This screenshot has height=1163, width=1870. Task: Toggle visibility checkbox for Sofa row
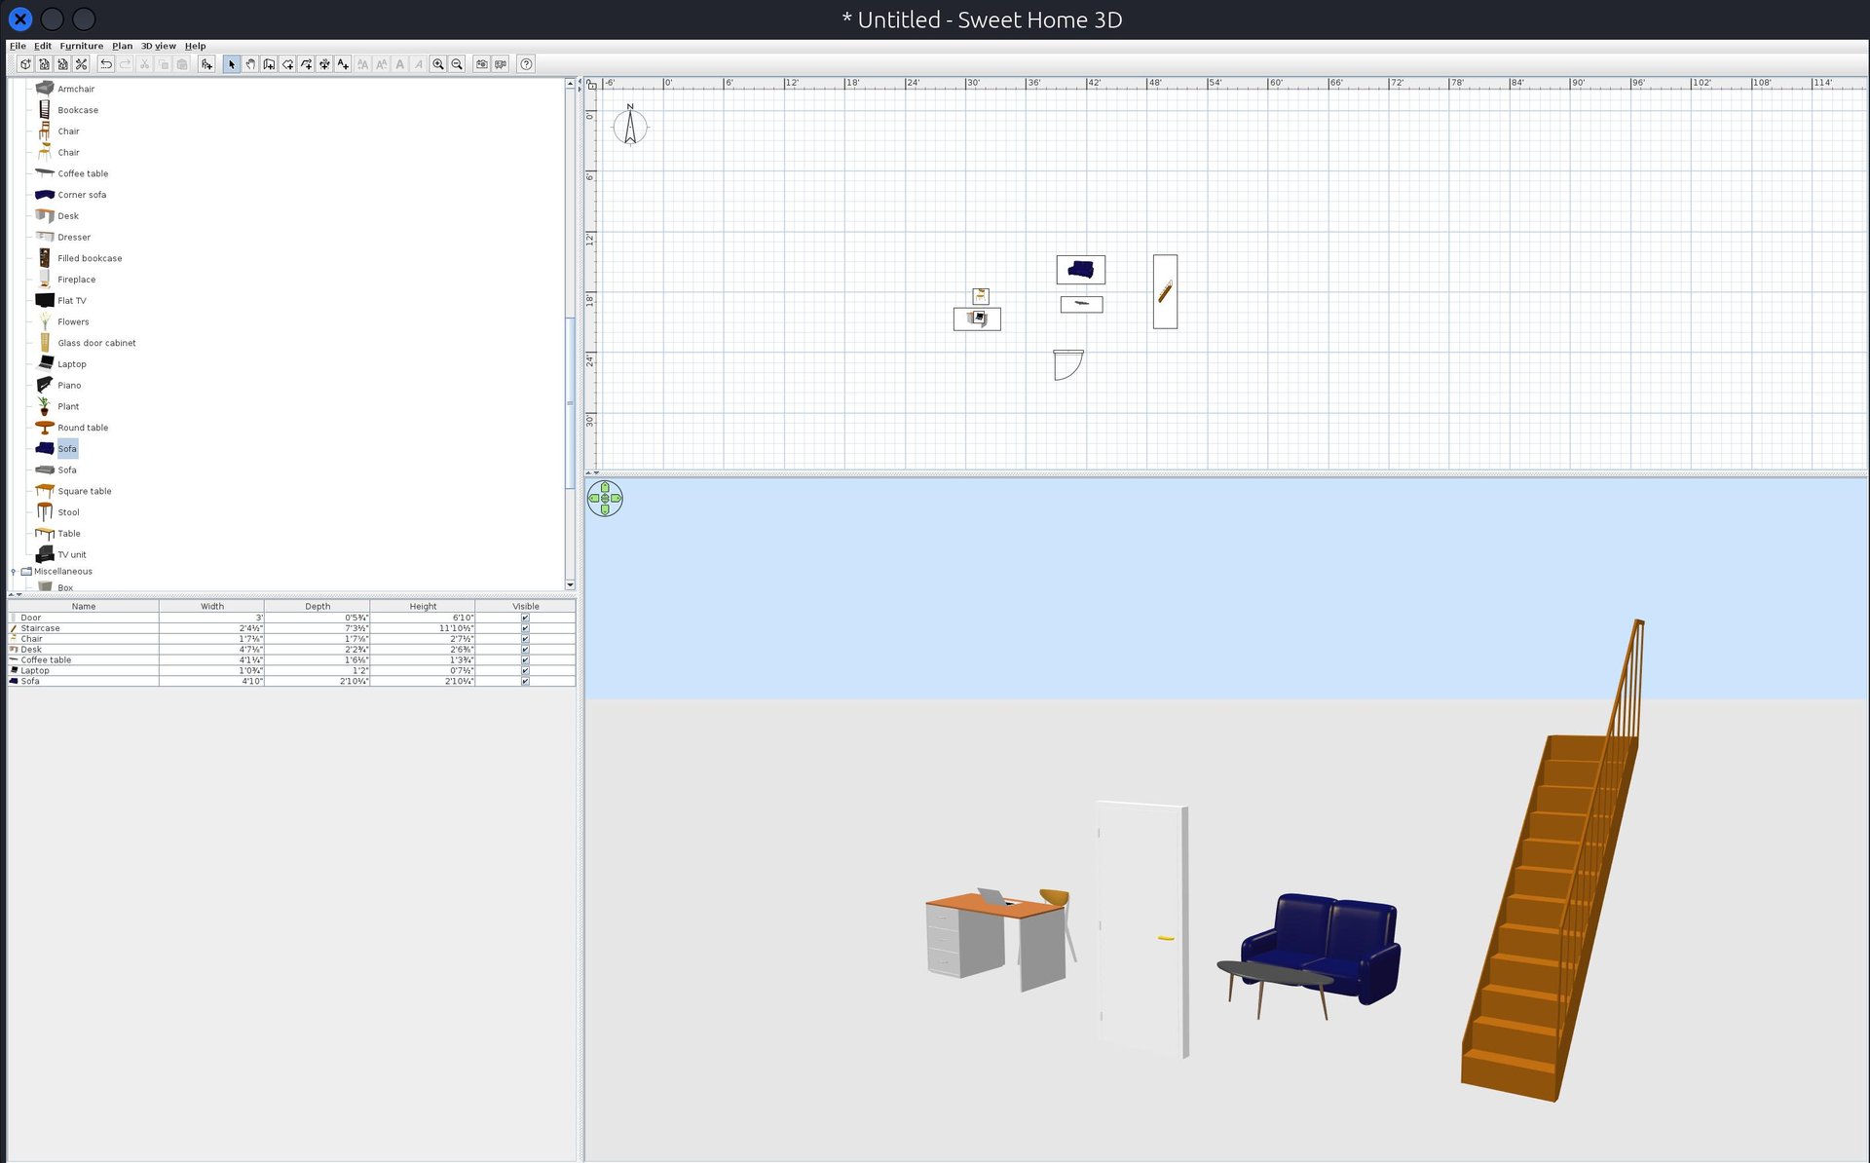click(525, 681)
